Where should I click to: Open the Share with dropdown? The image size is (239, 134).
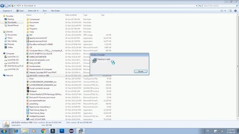33,11
